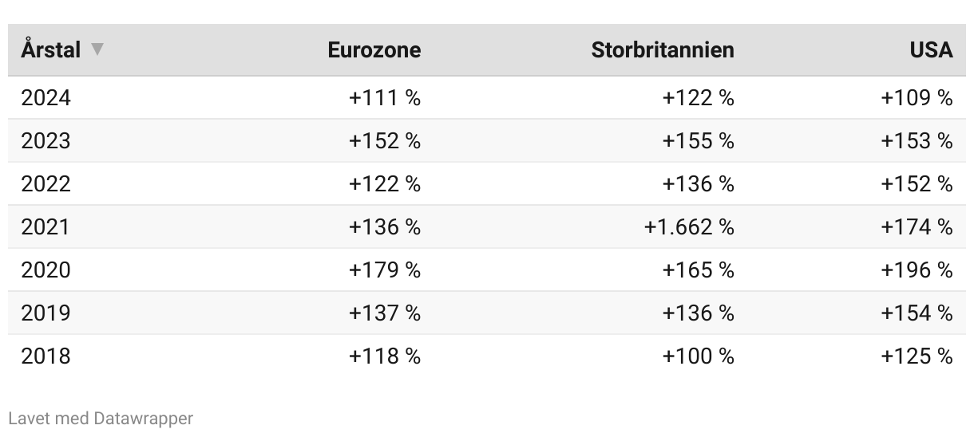This screenshot has height=437, width=974.
Task: Select the Storbritannien value +165 %
Action: 698,270
